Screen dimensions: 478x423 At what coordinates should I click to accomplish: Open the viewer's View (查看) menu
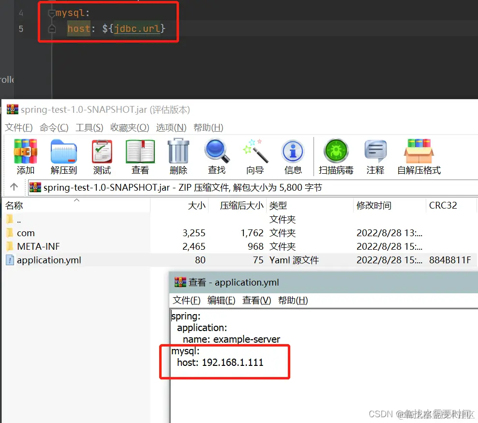click(x=256, y=301)
